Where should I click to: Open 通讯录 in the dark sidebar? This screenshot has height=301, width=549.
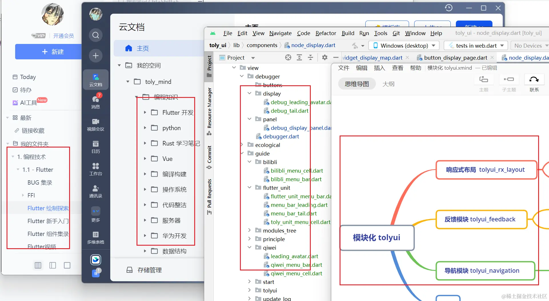click(96, 191)
